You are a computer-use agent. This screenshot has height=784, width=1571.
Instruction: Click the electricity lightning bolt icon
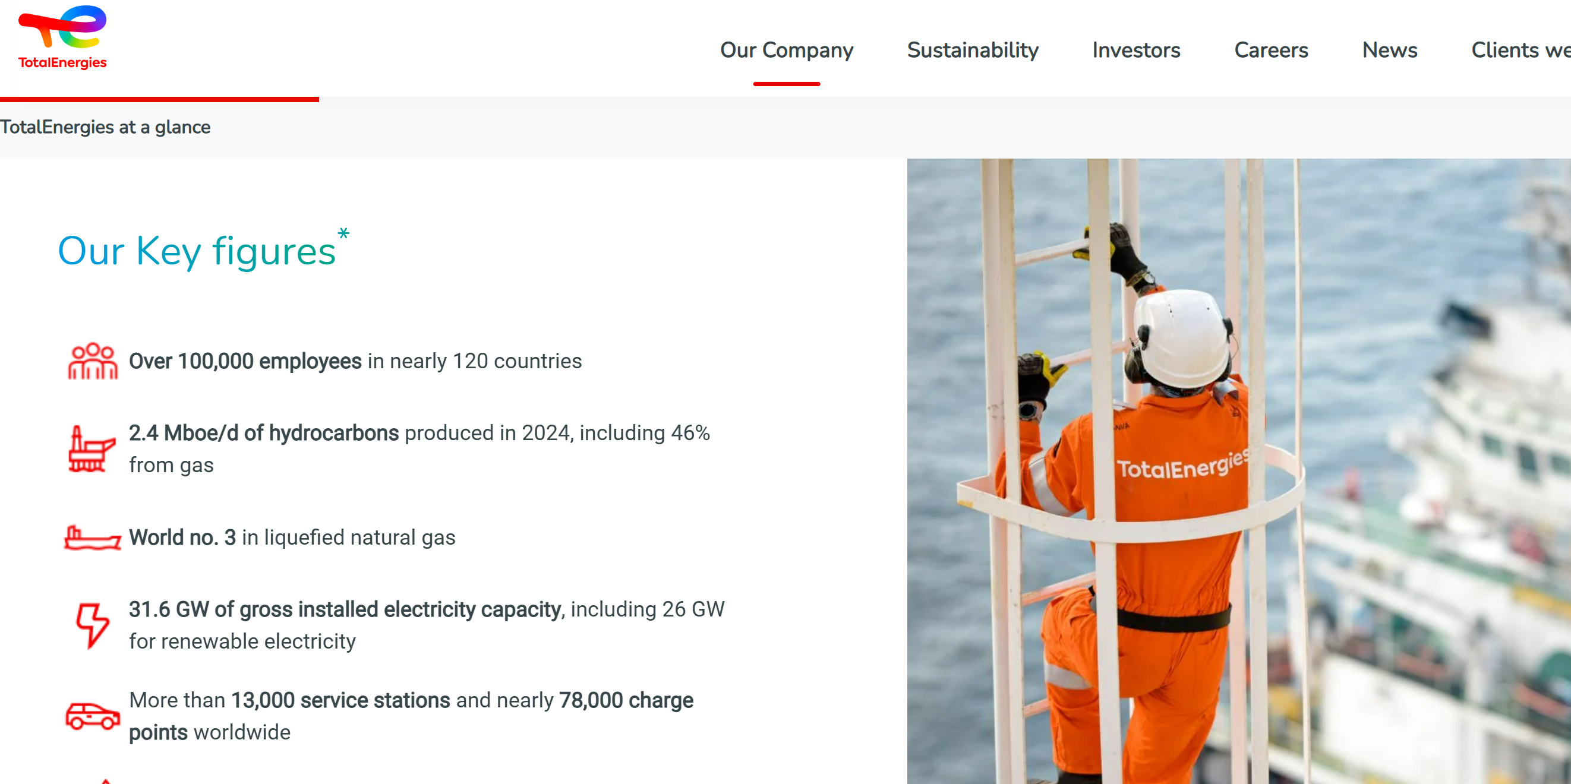(92, 625)
